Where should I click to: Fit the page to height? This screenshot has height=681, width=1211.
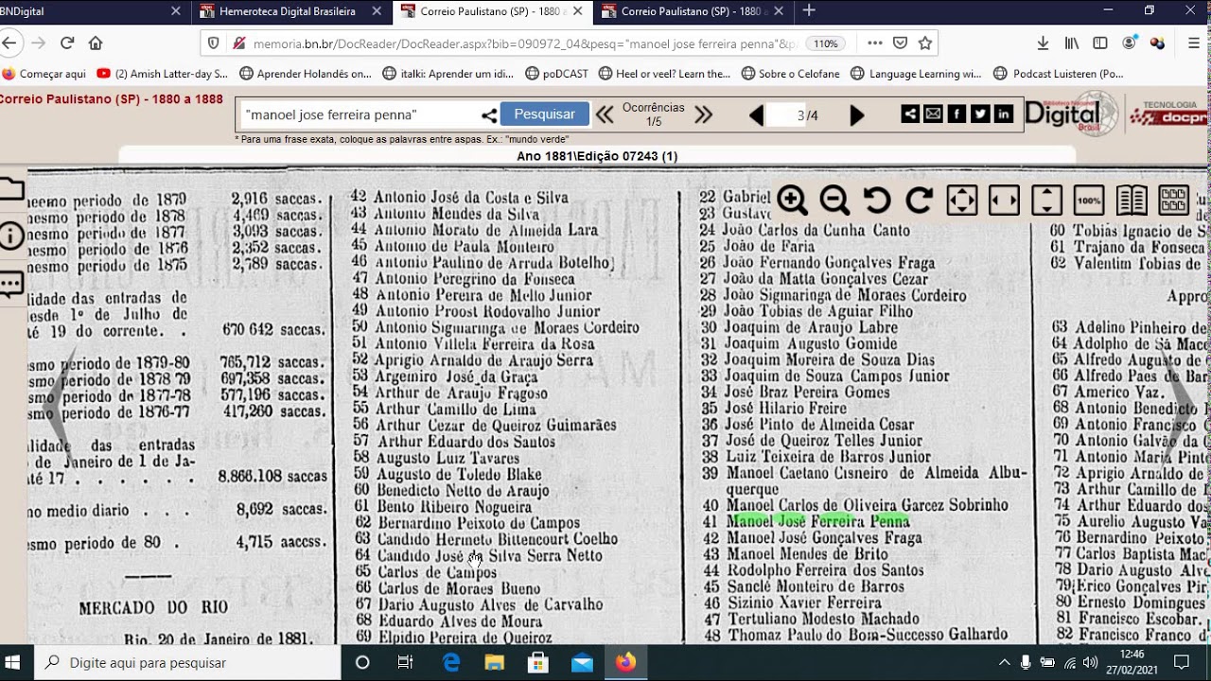[x=1046, y=201]
